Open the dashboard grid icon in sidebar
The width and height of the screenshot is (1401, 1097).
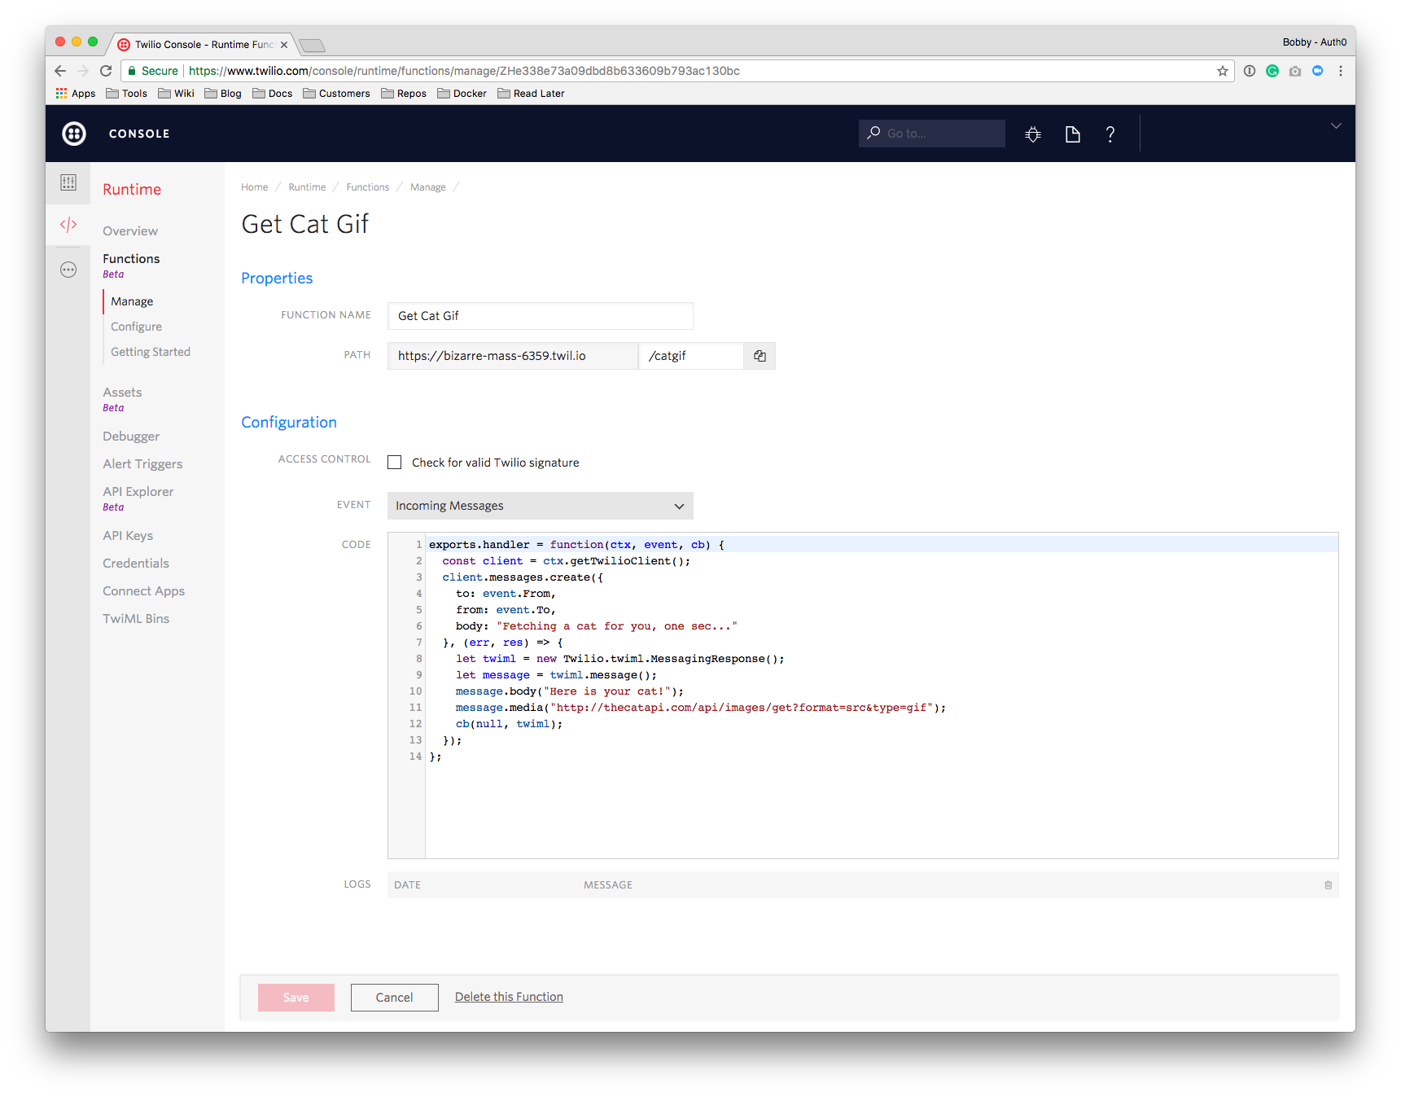click(x=68, y=182)
